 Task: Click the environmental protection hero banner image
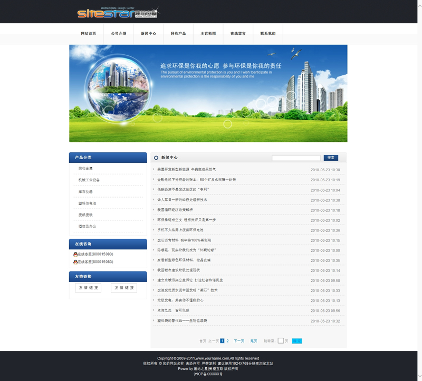pos(208,93)
